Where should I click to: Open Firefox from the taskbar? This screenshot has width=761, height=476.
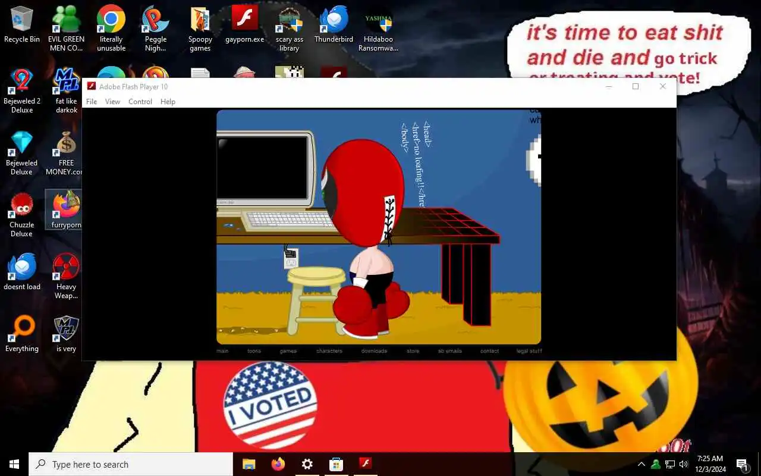278,464
